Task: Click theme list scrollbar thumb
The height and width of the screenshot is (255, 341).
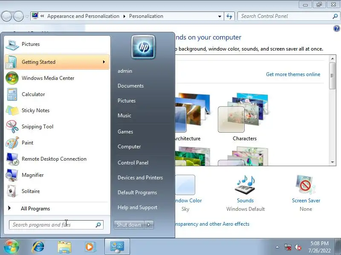Action: point(332,76)
